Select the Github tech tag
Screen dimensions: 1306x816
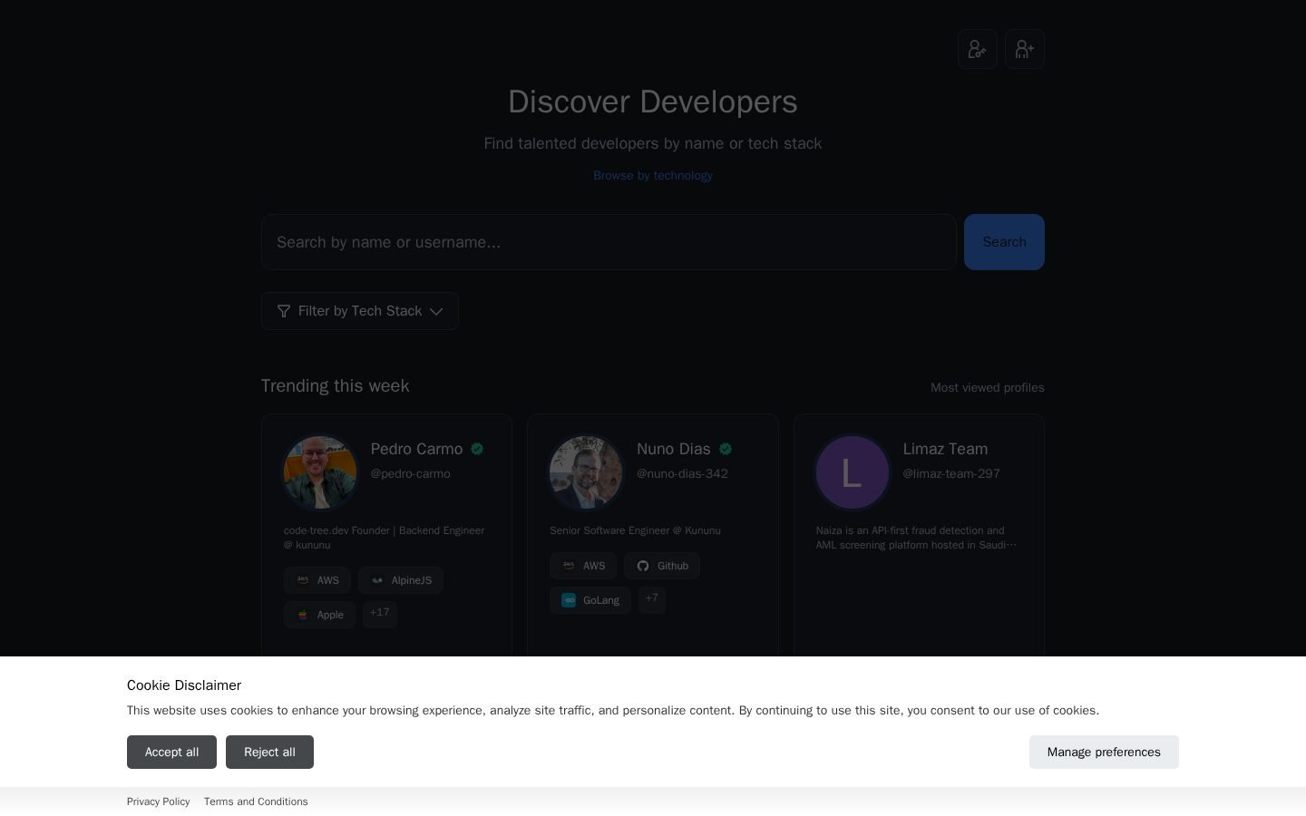pos(662,566)
